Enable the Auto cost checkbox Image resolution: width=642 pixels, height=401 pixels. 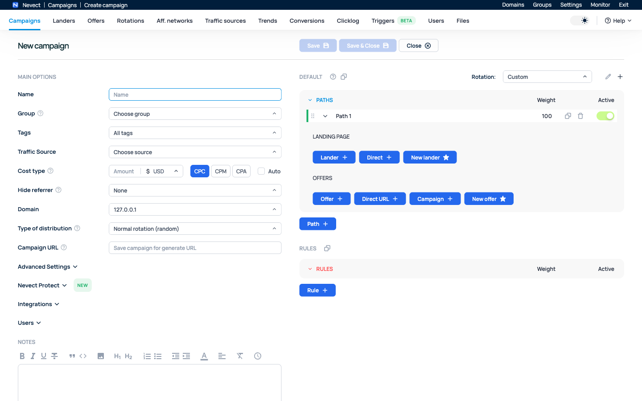261,171
